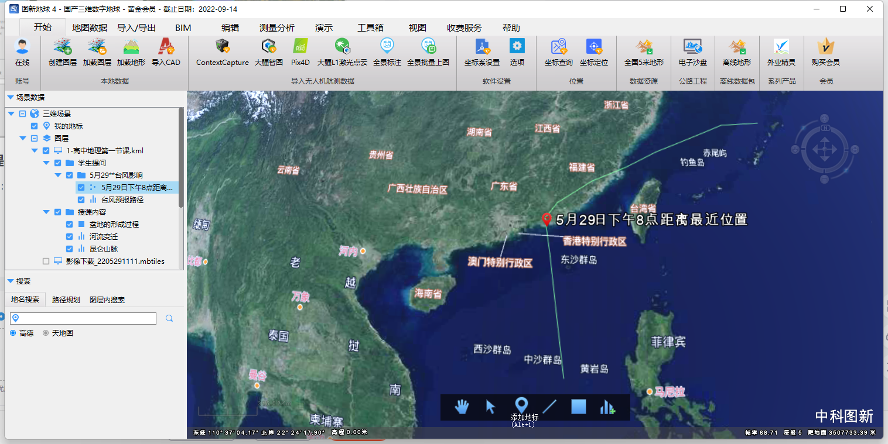The width and height of the screenshot is (888, 444).
Task: Enable 影像下载_2205291111.mbtiles checkbox
Action: 46,261
